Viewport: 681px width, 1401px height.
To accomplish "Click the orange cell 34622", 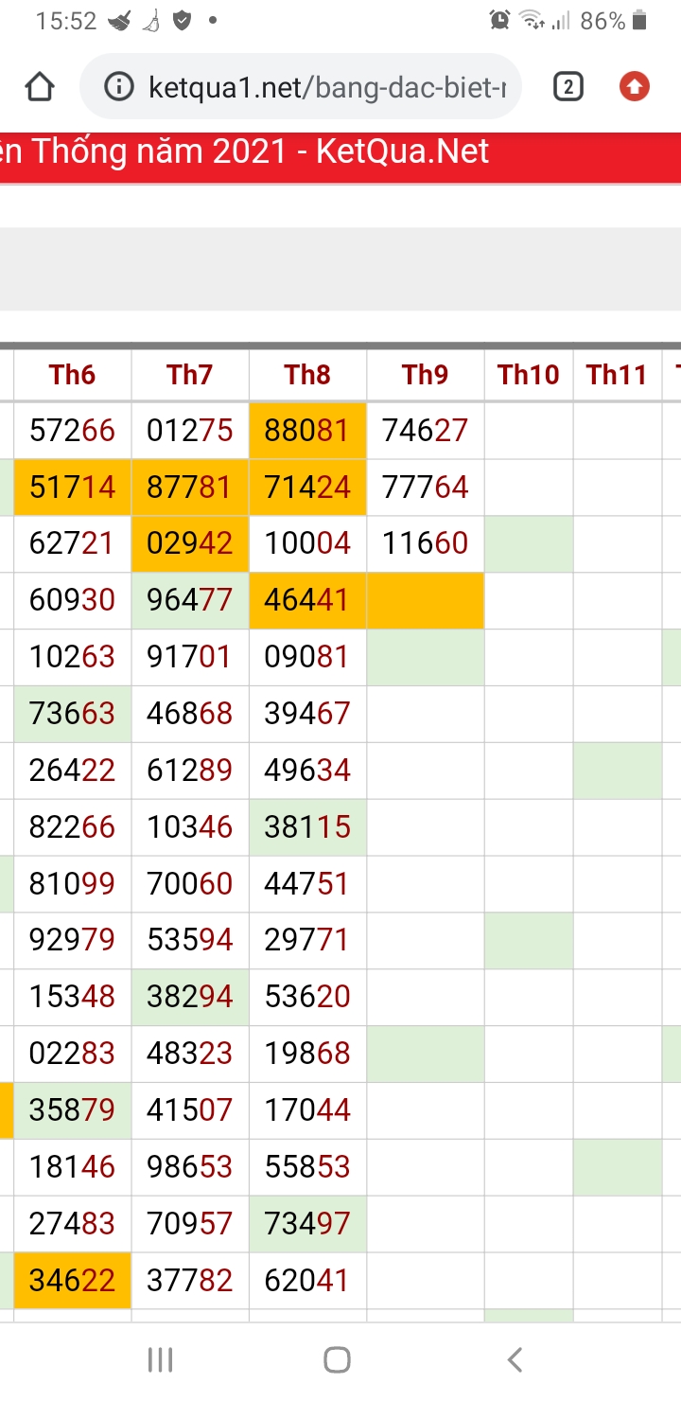I will click(73, 1281).
